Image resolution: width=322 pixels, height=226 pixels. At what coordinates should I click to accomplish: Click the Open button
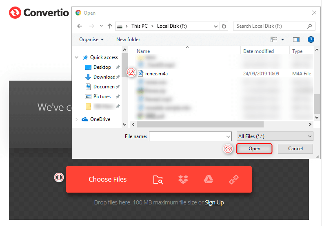(x=254, y=149)
